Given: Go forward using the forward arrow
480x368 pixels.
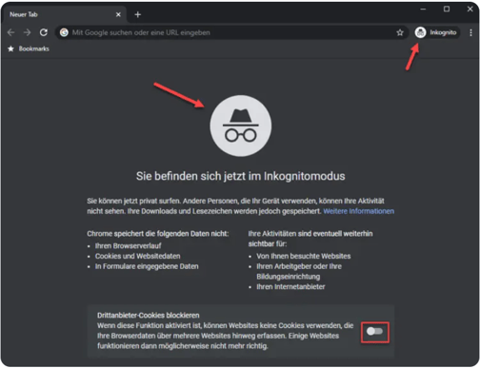Looking at the screenshot, I should click(28, 32).
